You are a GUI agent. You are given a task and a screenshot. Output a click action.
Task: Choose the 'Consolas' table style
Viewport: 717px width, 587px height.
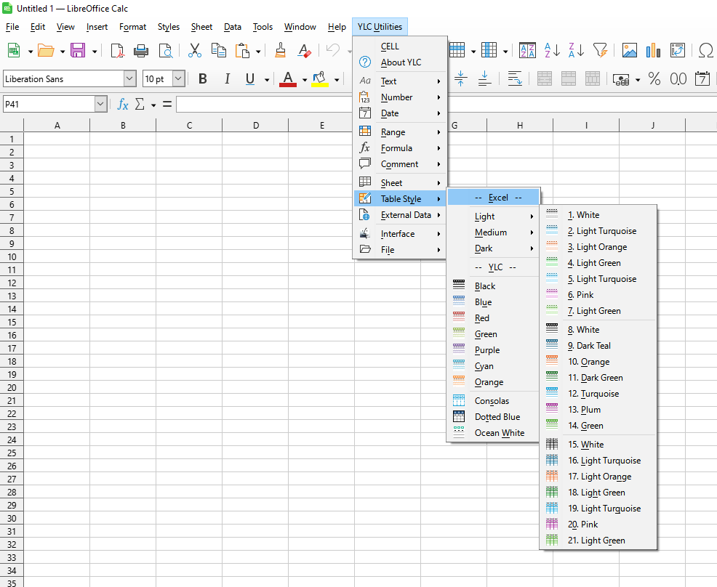(x=494, y=400)
